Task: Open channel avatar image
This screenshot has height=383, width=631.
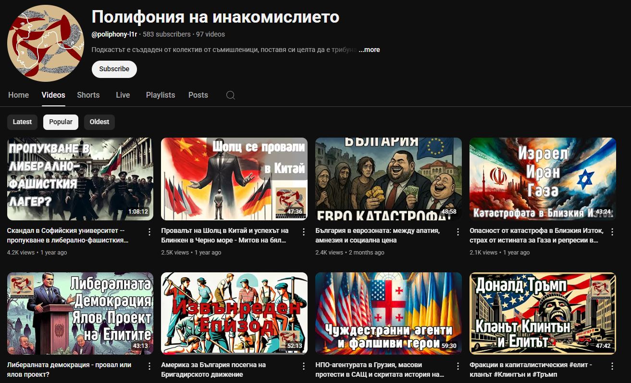Action: (46, 43)
